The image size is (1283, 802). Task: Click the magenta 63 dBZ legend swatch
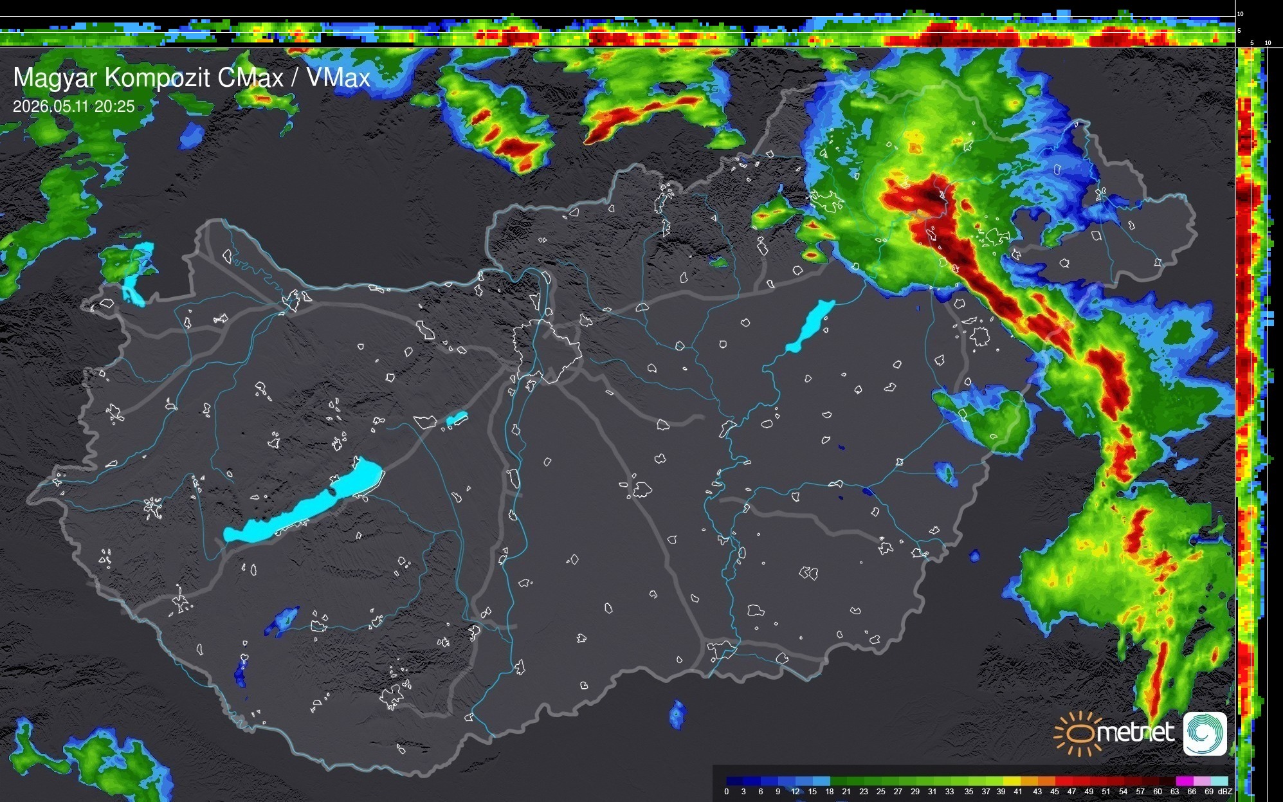(x=1184, y=781)
